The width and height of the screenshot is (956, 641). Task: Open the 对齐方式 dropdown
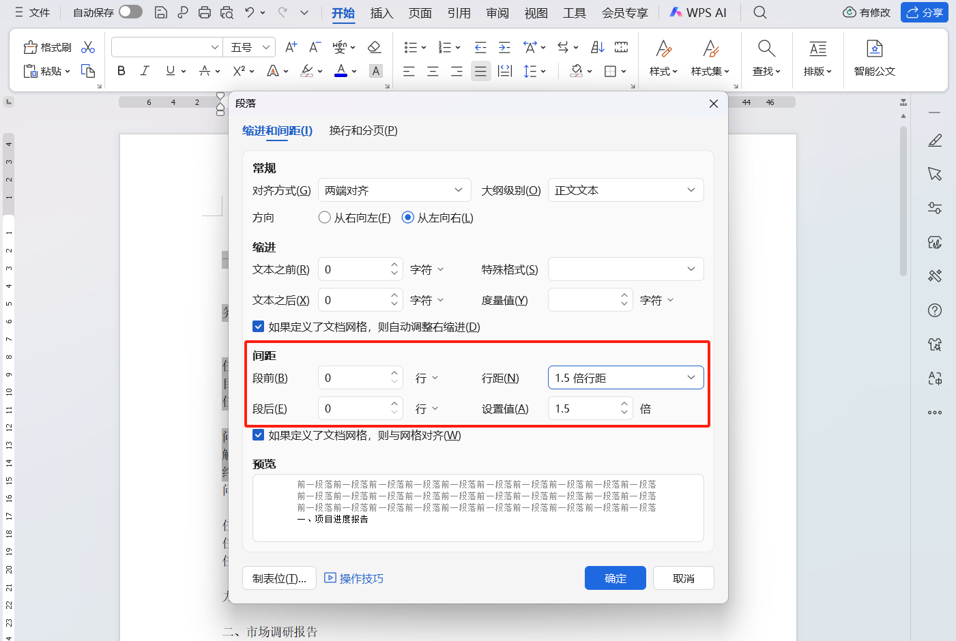(x=394, y=190)
